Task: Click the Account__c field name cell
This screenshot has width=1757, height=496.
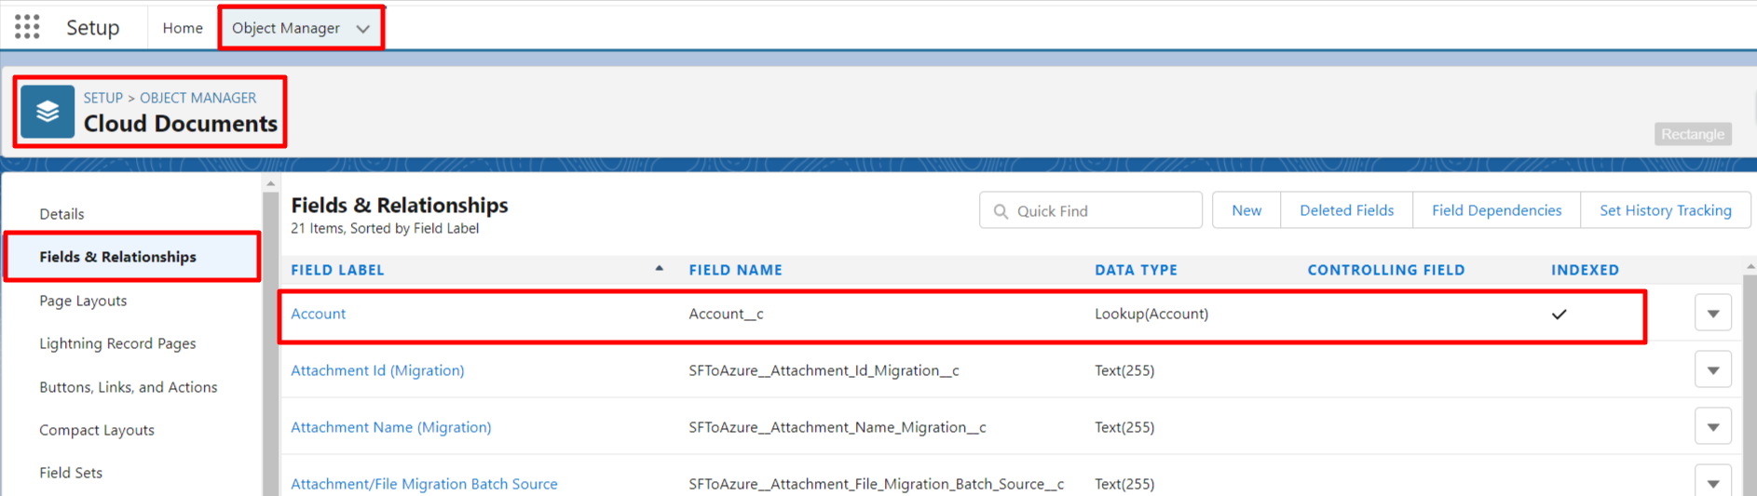Action: point(726,314)
